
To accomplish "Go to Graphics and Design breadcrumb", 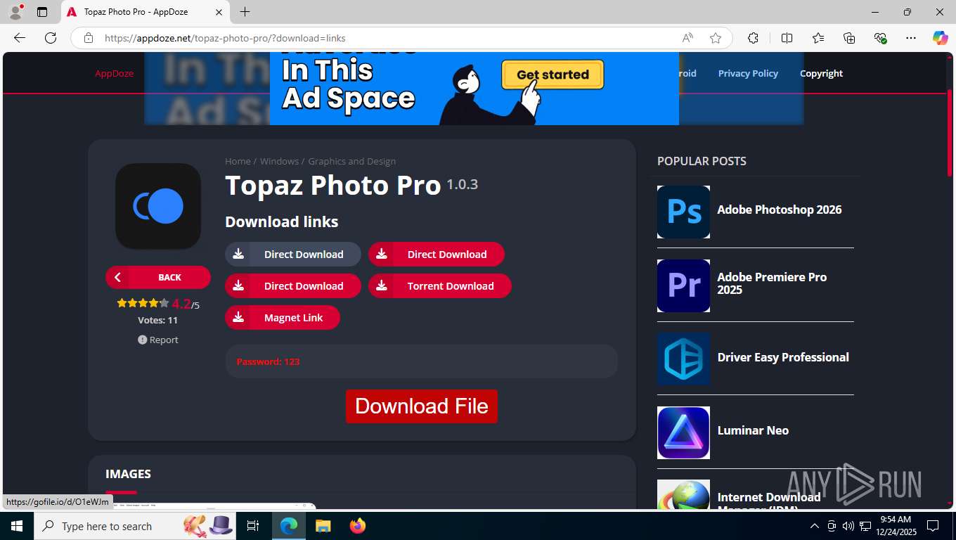I will (x=351, y=161).
